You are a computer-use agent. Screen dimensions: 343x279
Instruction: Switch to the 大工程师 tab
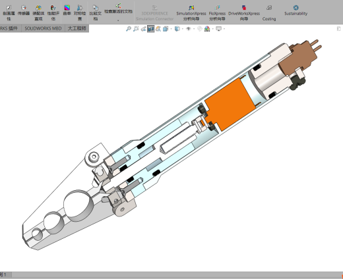(x=77, y=28)
